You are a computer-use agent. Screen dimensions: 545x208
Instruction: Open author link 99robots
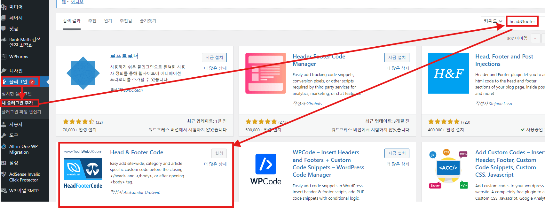point(314,104)
